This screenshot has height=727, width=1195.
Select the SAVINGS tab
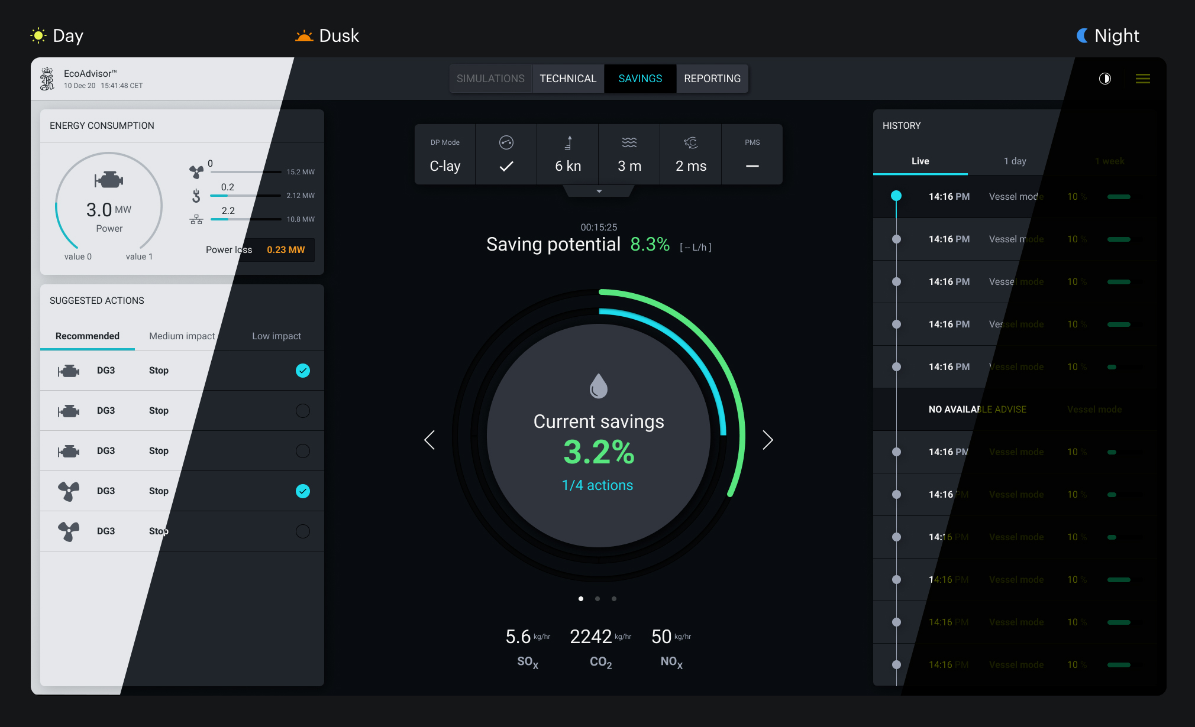[640, 79]
